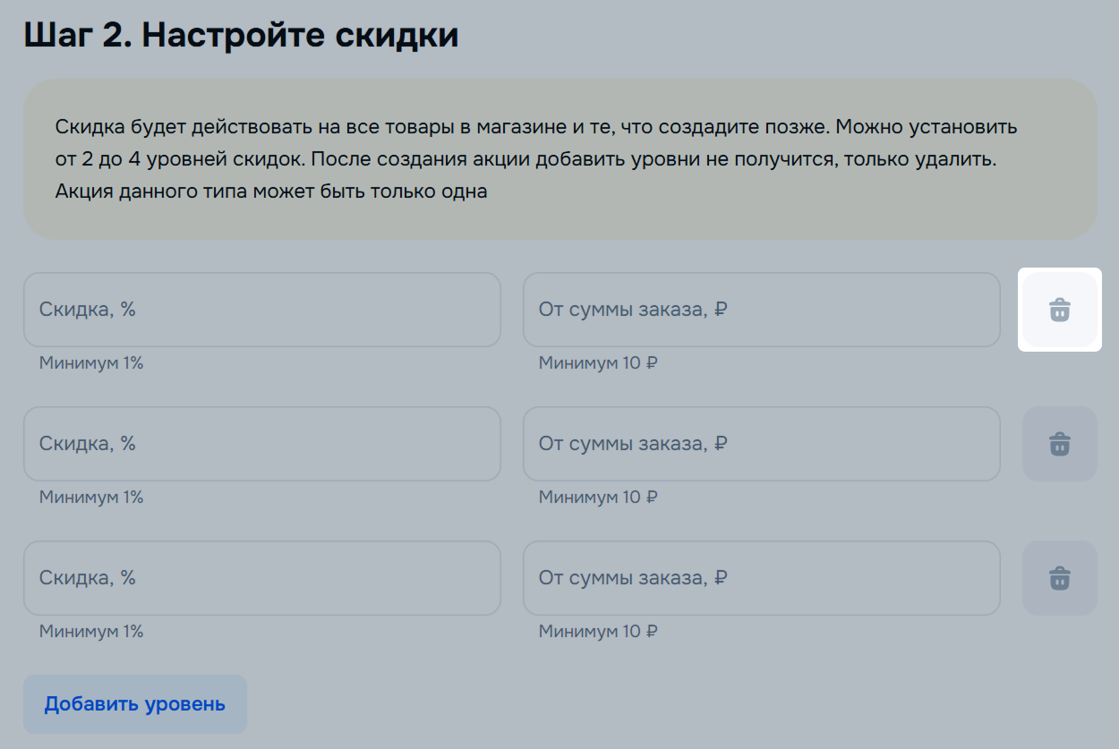This screenshot has height=749, width=1119.
Task: Click 'Минимум 1%' hint in the second row
Action: [91, 498]
